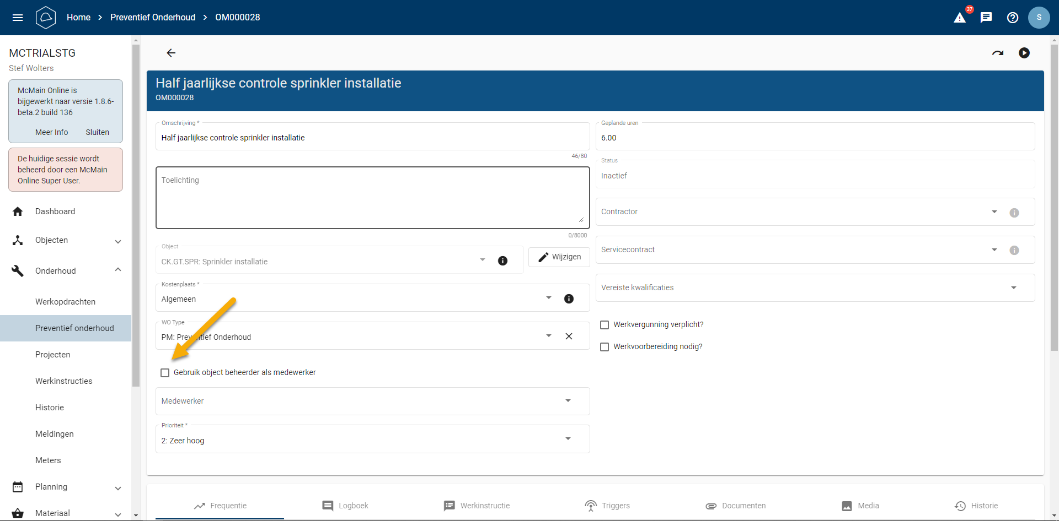Clear the WO Type selection

tap(569, 337)
